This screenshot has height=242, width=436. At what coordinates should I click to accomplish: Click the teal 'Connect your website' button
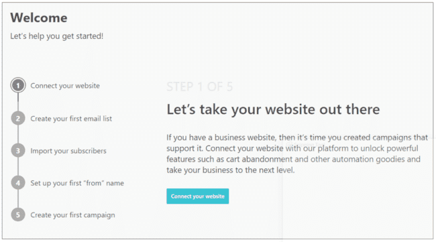pos(198,196)
